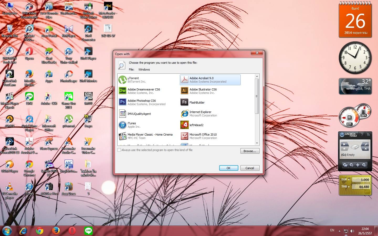Click Cancel in the Open with dialog
The image size is (378, 236).
(250, 168)
